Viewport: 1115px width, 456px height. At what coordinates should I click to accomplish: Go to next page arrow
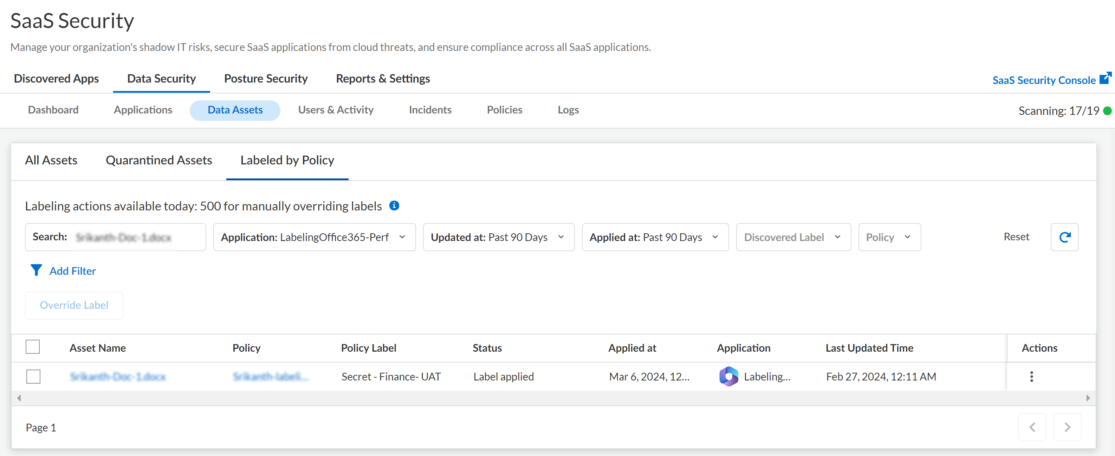[1067, 427]
